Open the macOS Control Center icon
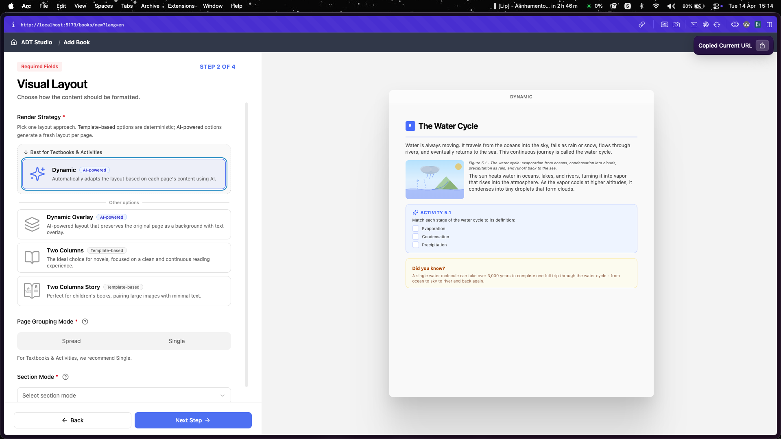Screen dimensions: 781x439 (x=717, y=6)
